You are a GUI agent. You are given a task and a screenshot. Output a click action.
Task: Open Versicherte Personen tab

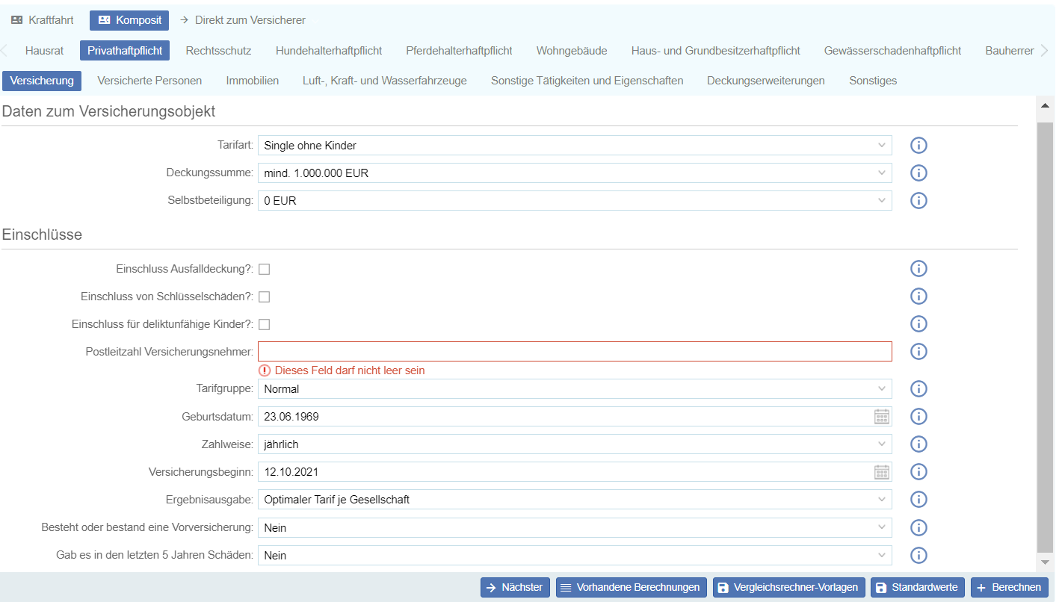point(149,80)
